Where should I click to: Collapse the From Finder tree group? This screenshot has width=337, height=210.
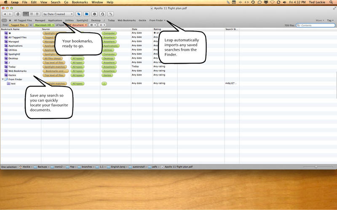point(3,79)
